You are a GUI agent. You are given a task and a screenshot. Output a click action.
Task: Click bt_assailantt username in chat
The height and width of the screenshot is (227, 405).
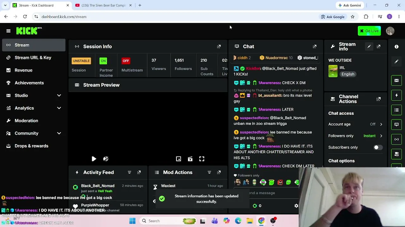coord(270,96)
